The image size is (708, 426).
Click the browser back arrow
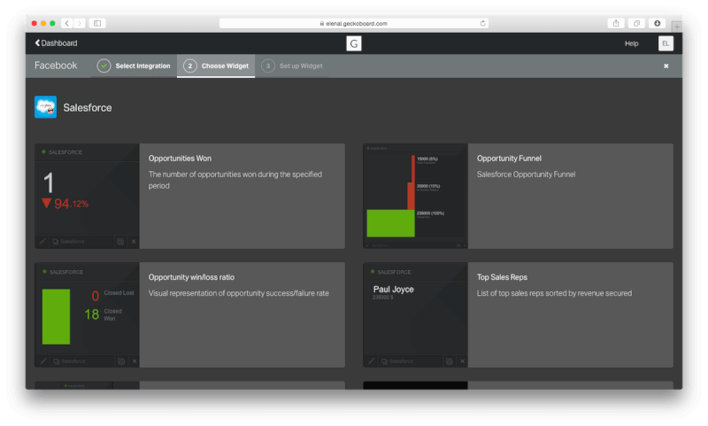click(67, 23)
